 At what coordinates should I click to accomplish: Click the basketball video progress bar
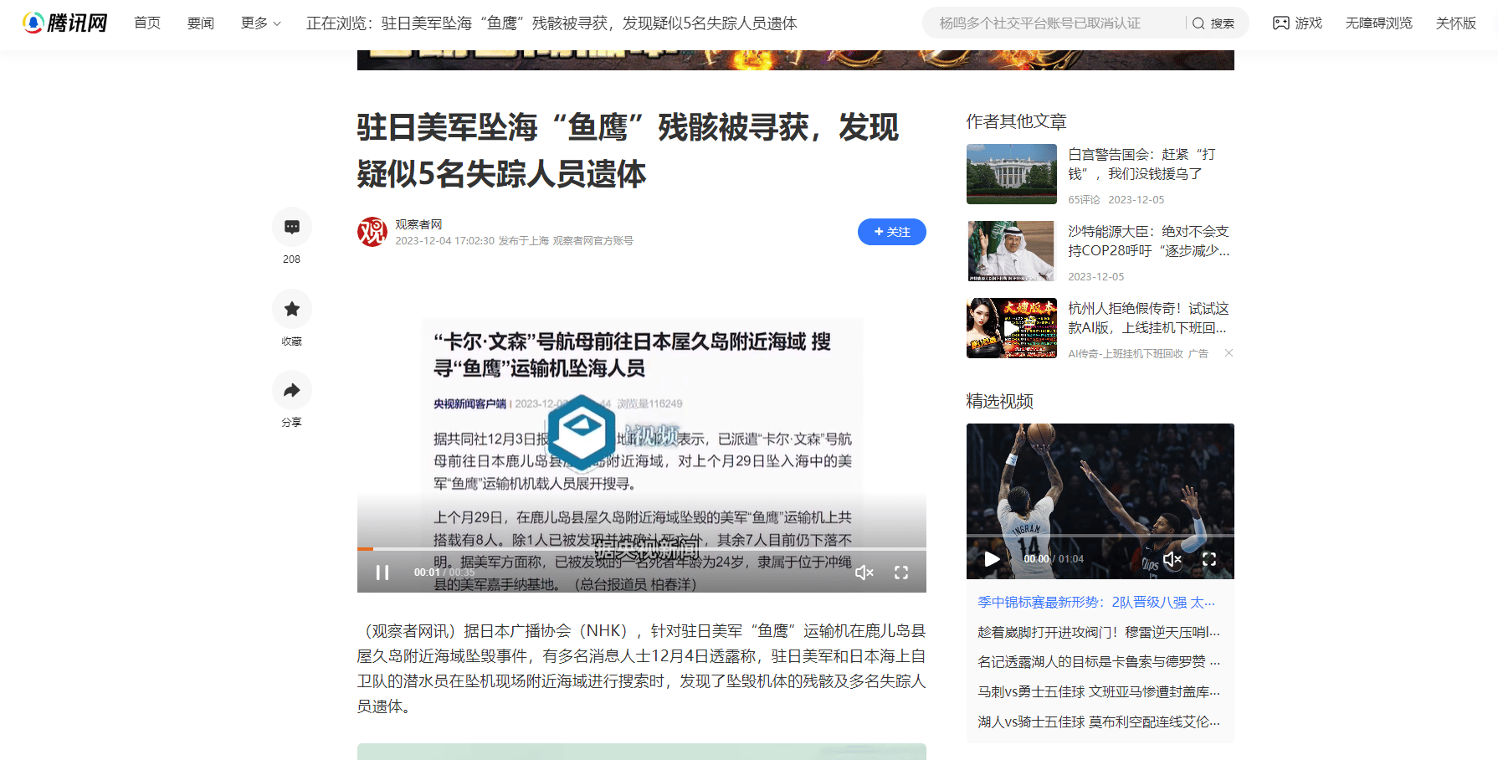coord(1100,536)
